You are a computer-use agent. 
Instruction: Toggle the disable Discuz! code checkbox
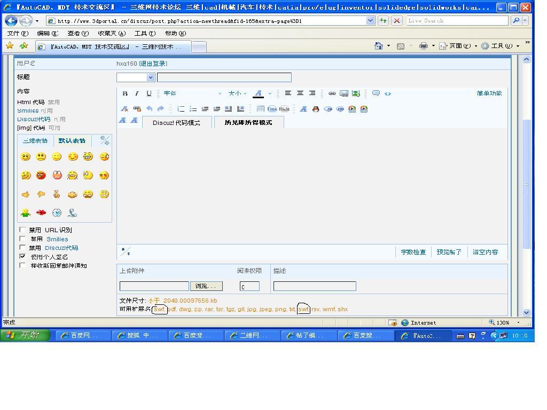click(x=22, y=247)
